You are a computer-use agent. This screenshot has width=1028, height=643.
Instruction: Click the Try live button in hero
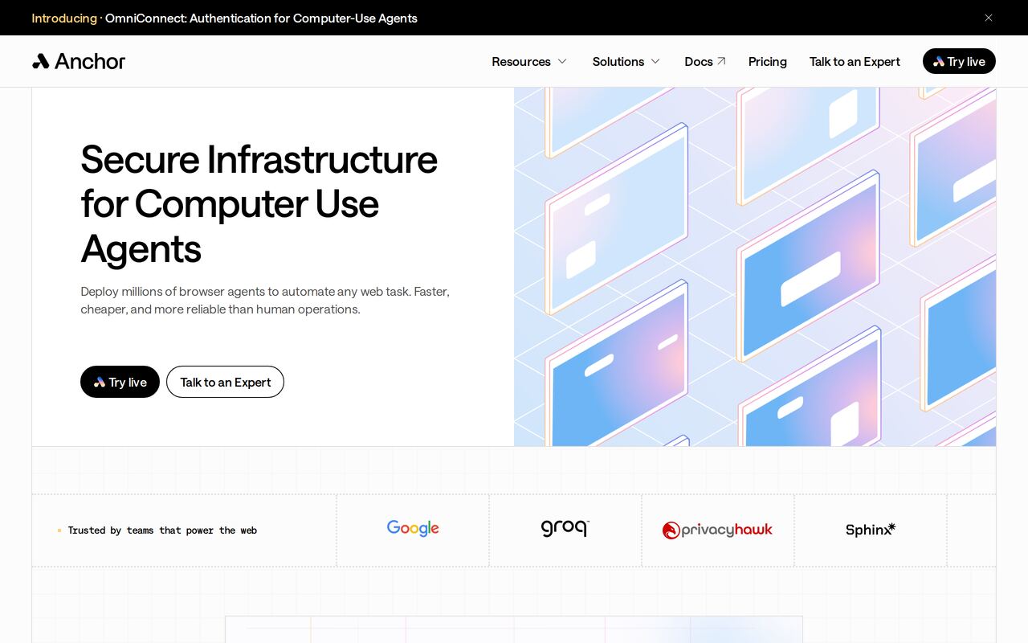coord(120,382)
